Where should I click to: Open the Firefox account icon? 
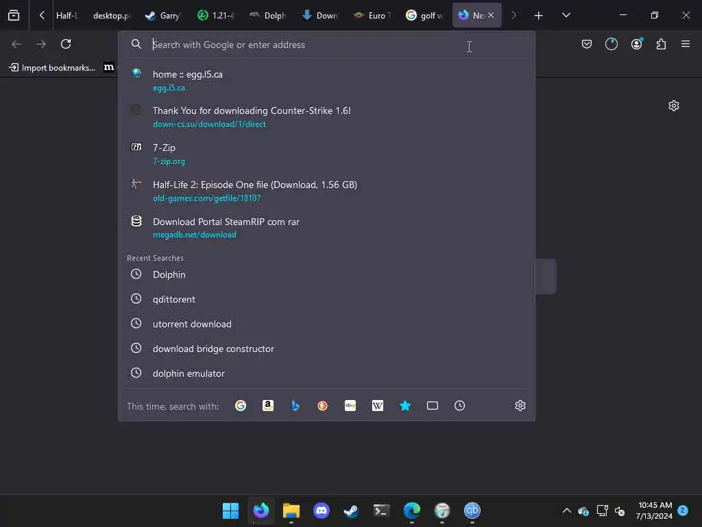click(x=637, y=44)
